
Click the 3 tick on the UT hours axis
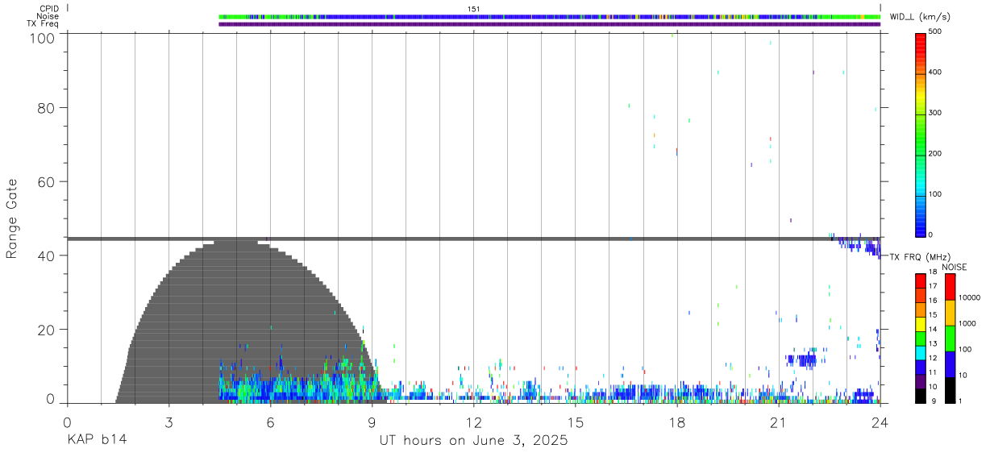pyautogui.click(x=168, y=422)
